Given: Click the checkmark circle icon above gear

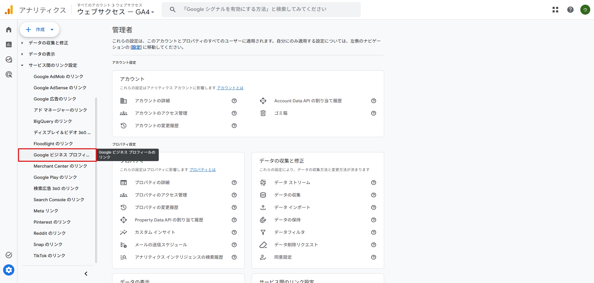Looking at the screenshot, I should coord(9,255).
